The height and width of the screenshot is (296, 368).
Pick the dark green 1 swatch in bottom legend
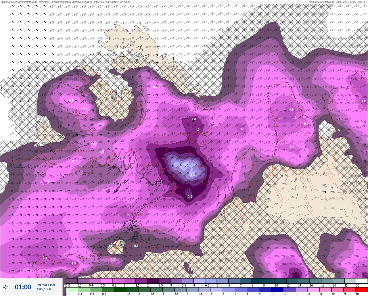pos(120,290)
